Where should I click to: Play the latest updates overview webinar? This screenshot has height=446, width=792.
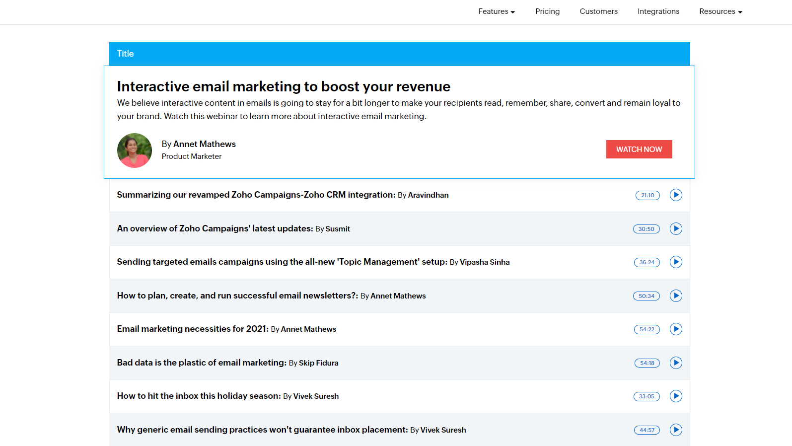pos(676,228)
